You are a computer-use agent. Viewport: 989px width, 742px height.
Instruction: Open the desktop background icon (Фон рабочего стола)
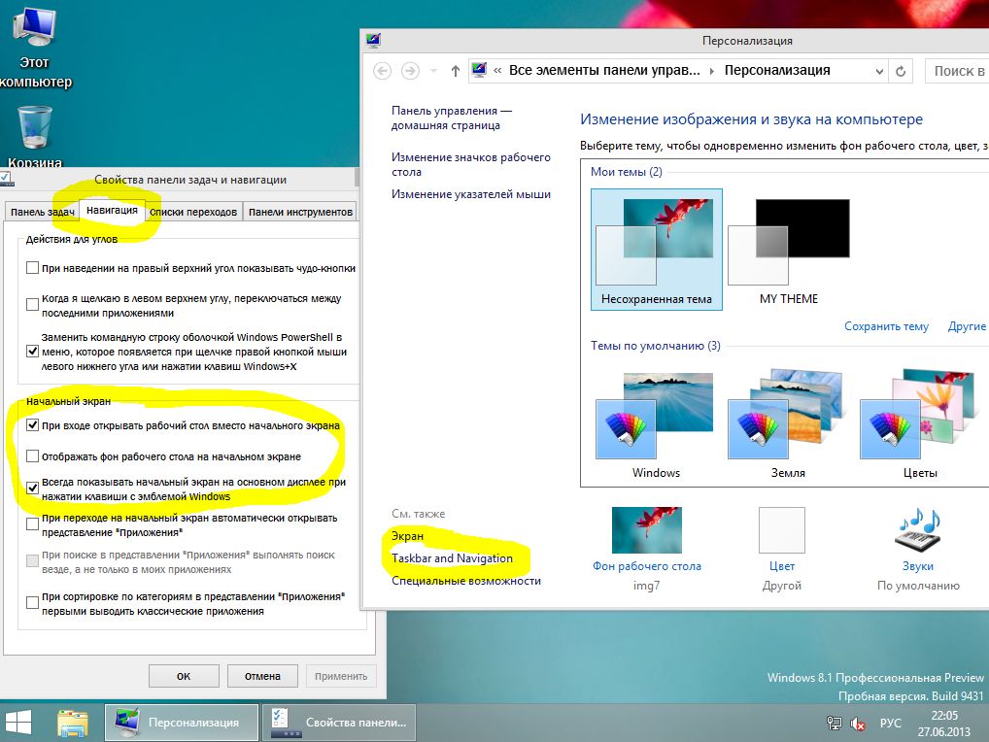(646, 530)
